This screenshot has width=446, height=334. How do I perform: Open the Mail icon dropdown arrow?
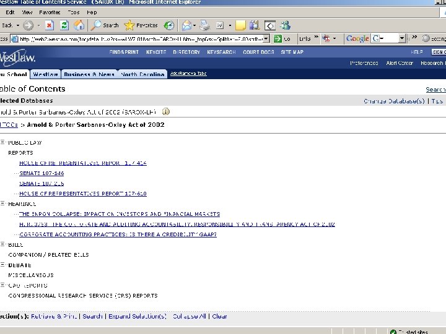(195, 25)
